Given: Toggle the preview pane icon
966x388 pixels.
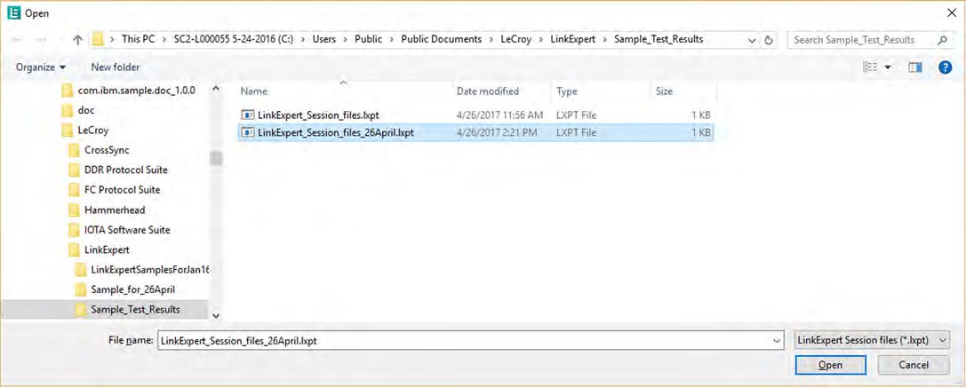Looking at the screenshot, I should [914, 67].
